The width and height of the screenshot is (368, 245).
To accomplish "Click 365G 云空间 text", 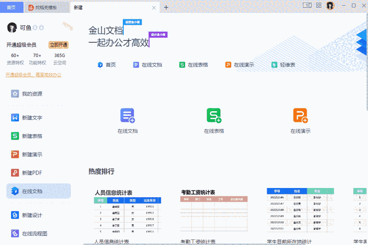I will pos(60,59).
